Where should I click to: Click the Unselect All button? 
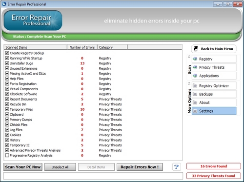60,167
